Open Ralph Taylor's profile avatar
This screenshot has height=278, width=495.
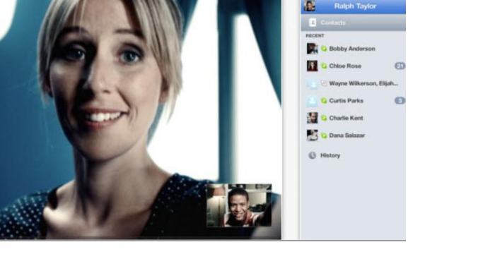pyautogui.click(x=310, y=6)
